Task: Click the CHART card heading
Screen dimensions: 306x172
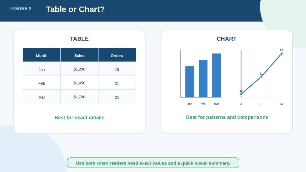Action: 227,39
